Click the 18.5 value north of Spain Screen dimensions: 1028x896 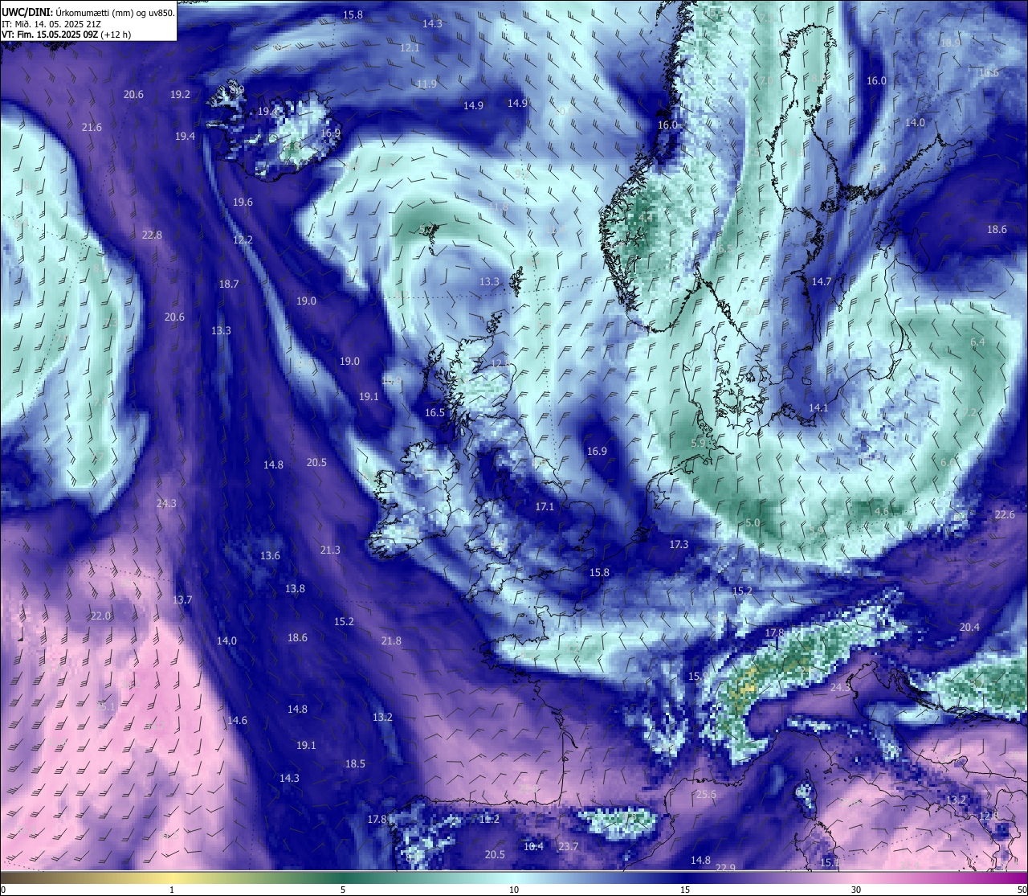355,764
